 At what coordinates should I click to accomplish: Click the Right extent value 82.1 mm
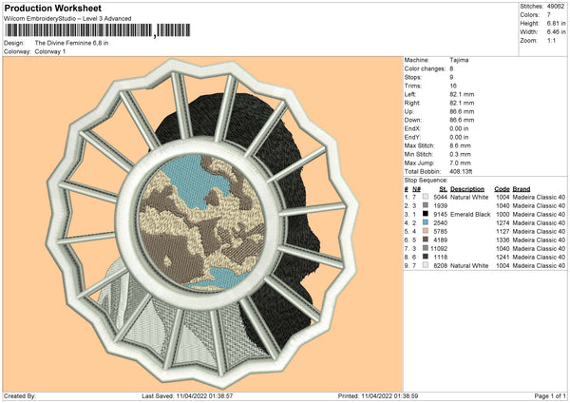(x=462, y=103)
